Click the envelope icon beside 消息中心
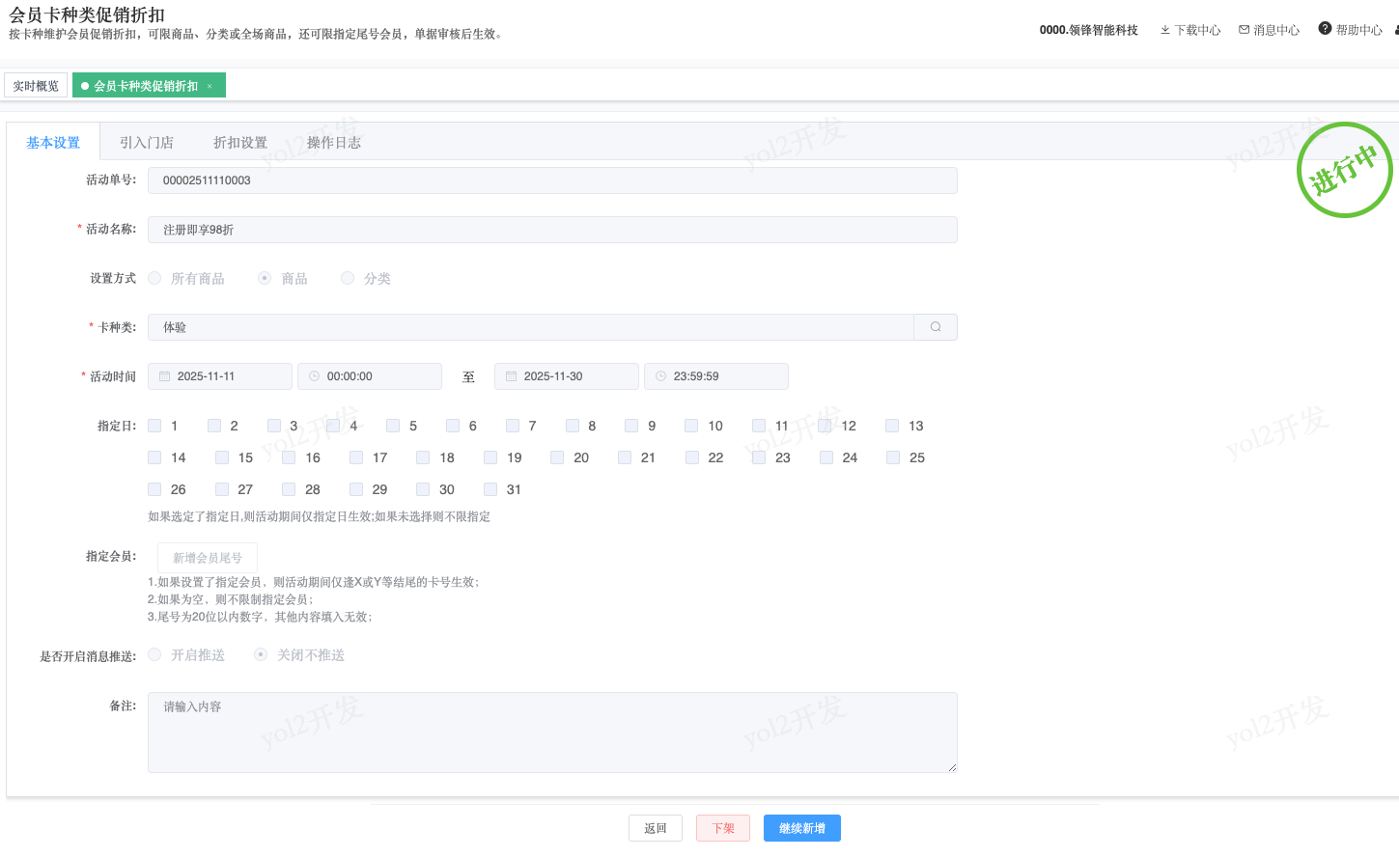This screenshot has height=858, width=1399. point(1245,30)
